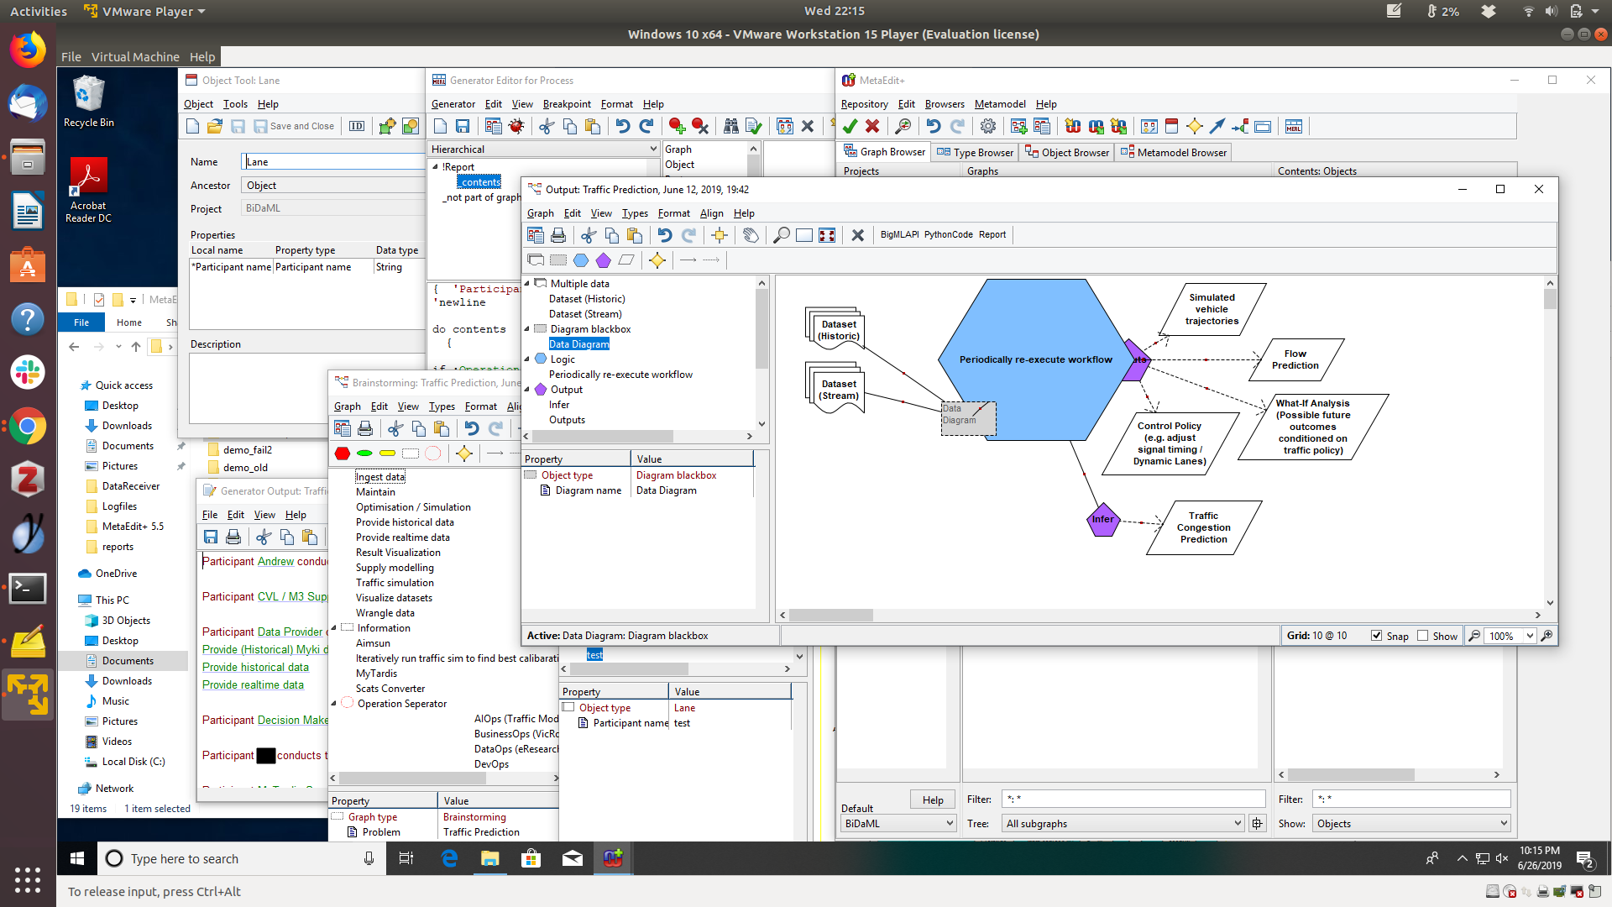
Task: Open the 100% zoom dropdown
Action: (x=1529, y=636)
